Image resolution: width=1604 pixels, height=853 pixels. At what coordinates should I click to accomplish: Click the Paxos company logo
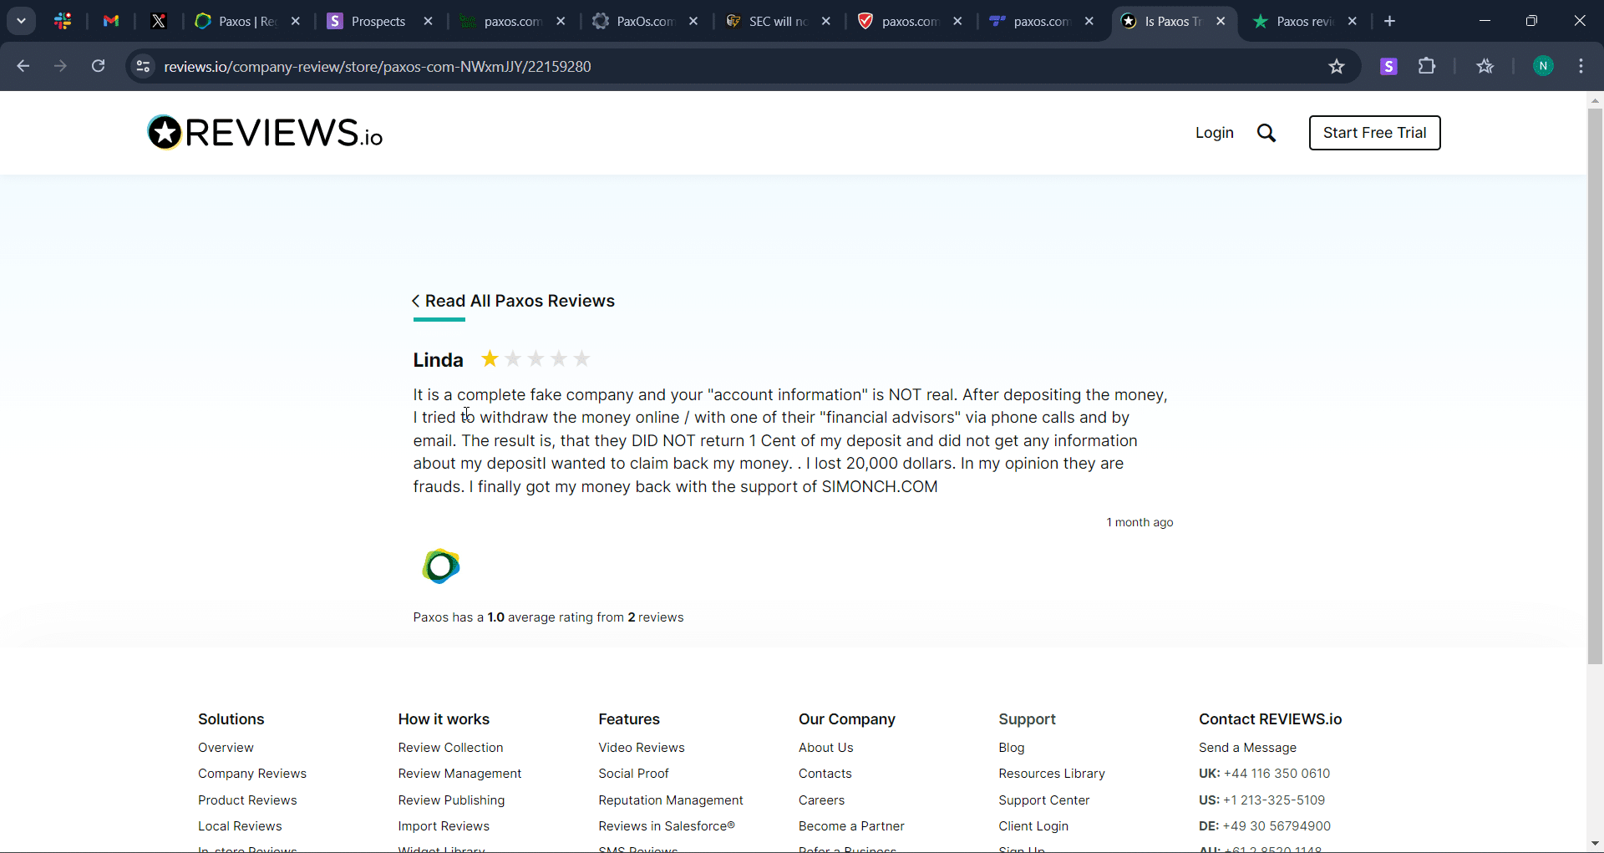coord(441,566)
